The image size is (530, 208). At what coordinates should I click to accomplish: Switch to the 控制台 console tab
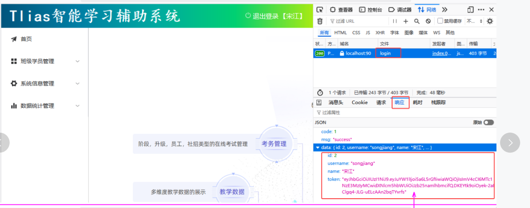pyautogui.click(x=370, y=10)
